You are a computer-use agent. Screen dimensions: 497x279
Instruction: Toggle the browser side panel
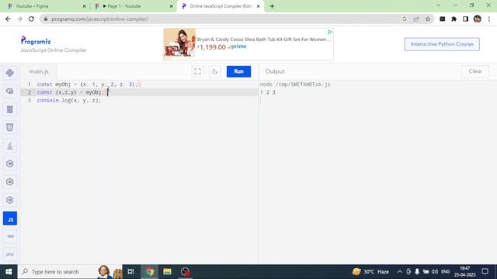[465, 19]
